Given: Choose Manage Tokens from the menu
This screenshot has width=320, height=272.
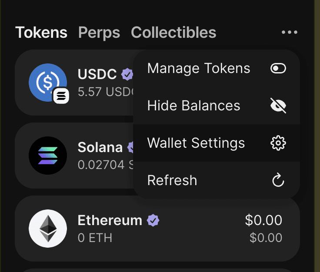Looking at the screenshot, I should coord(199,69).
